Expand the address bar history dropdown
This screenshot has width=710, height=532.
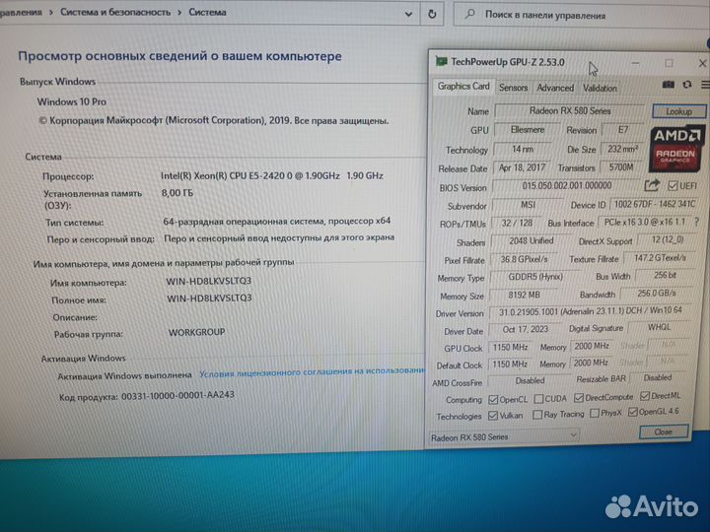click(x=408, y=14)
